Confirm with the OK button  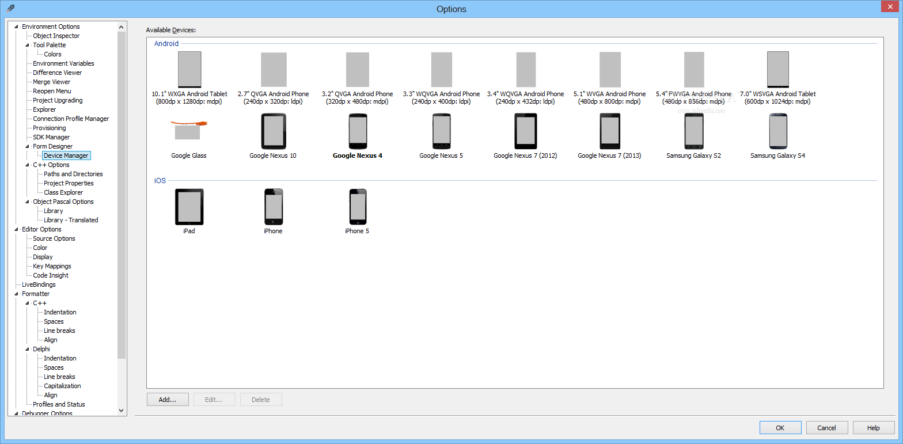point(780,427)
